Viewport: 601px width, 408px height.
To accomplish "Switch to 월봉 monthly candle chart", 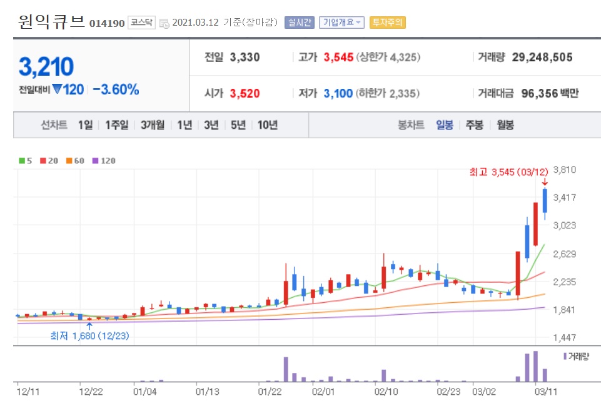I will (505, 125).
